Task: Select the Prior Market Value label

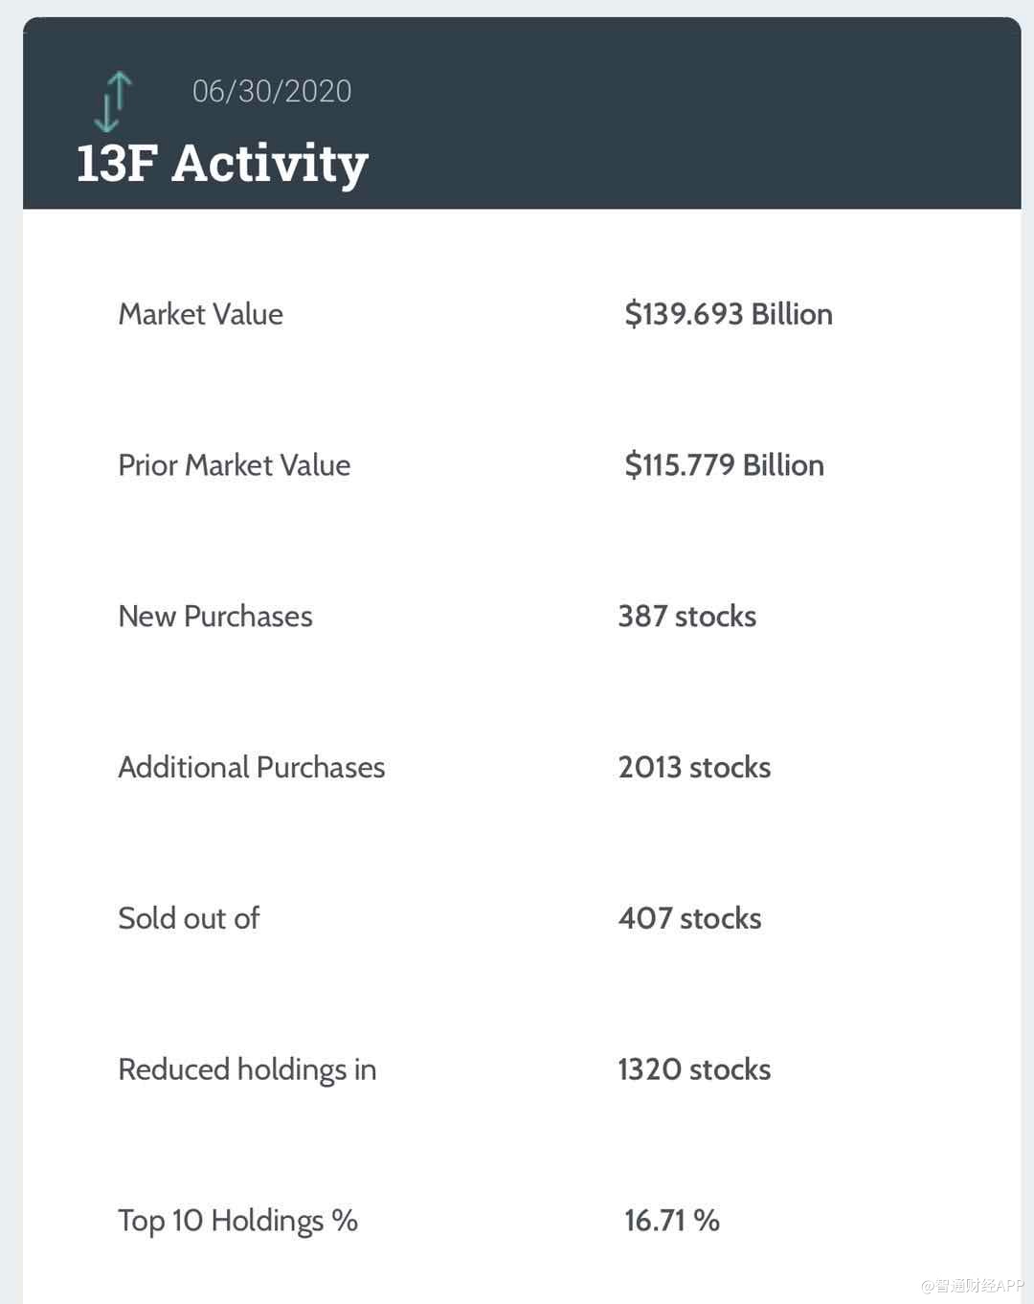Action: tap(235, 465)
